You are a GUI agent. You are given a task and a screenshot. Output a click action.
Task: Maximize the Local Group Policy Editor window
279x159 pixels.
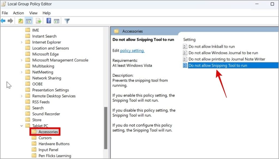coord(272,4)
